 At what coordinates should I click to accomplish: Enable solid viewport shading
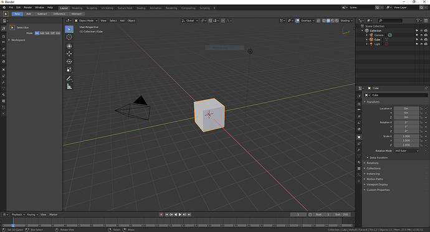click(328, 21)
